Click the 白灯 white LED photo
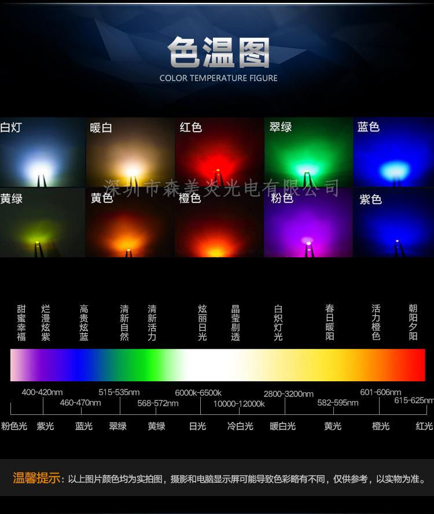This screenshot has height=514, width=434. coord(42,152)
